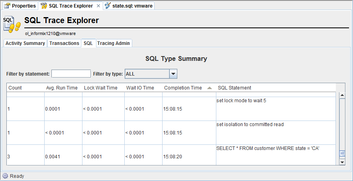Click the SQL Statement column header
The image size is (353, 181).
234,88
